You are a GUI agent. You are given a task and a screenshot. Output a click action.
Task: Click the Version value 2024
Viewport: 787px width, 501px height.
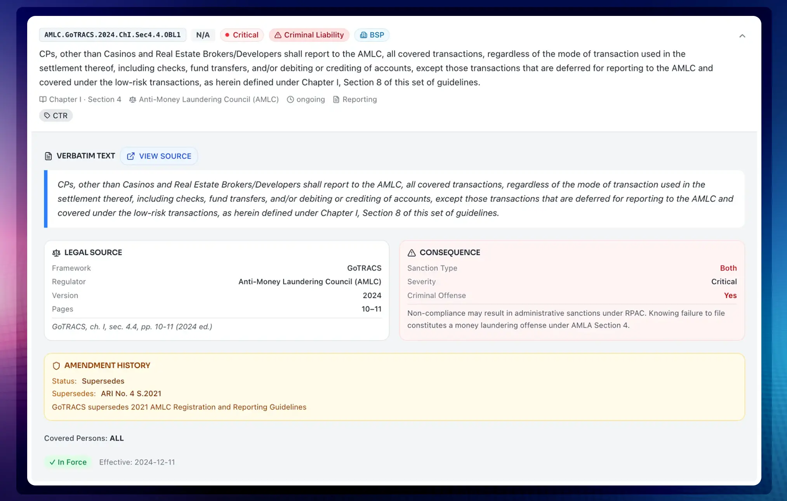point(372,295)
